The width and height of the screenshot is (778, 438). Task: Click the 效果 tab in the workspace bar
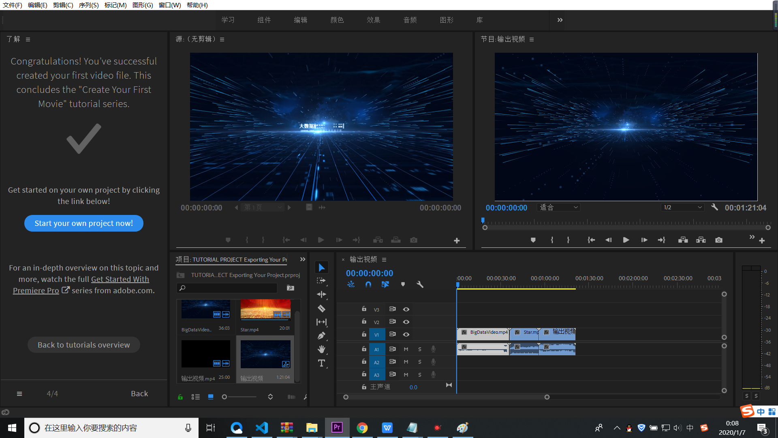click(x=372, y=20)
